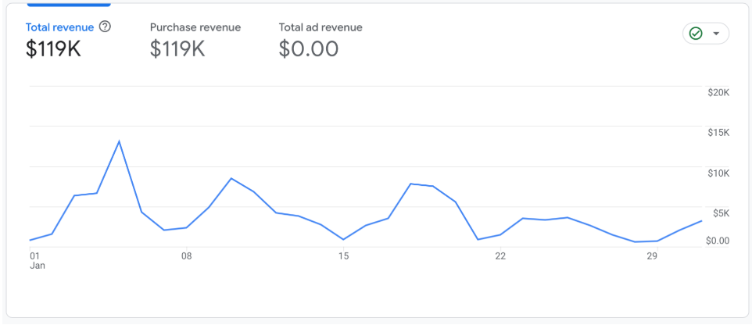Click the 29 date label on the x-axis

pyautogui.click(x=651, y=255)
